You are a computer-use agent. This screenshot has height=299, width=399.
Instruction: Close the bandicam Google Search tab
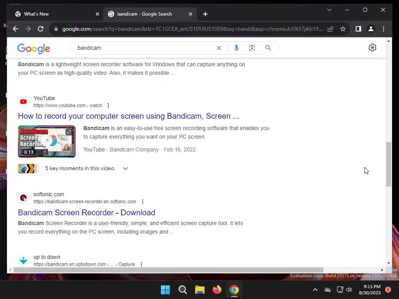click(x=190, y=14)
